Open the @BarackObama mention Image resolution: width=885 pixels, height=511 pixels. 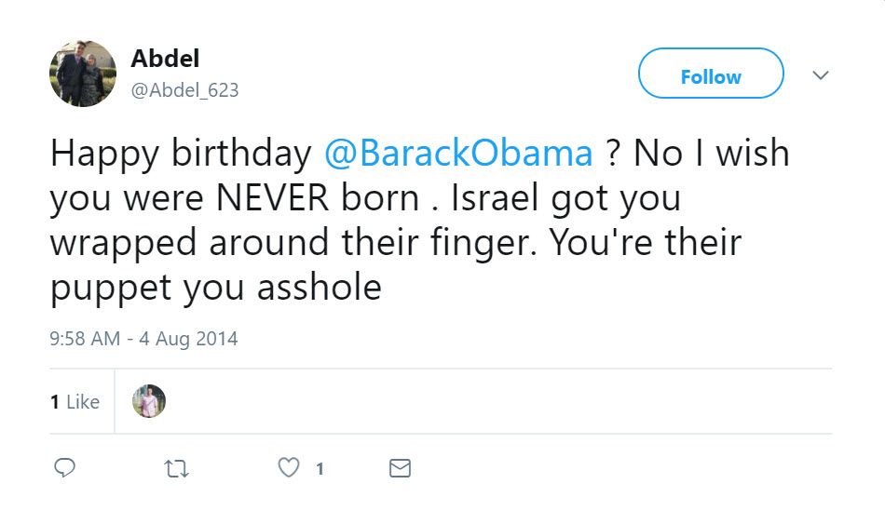[458, 154]
